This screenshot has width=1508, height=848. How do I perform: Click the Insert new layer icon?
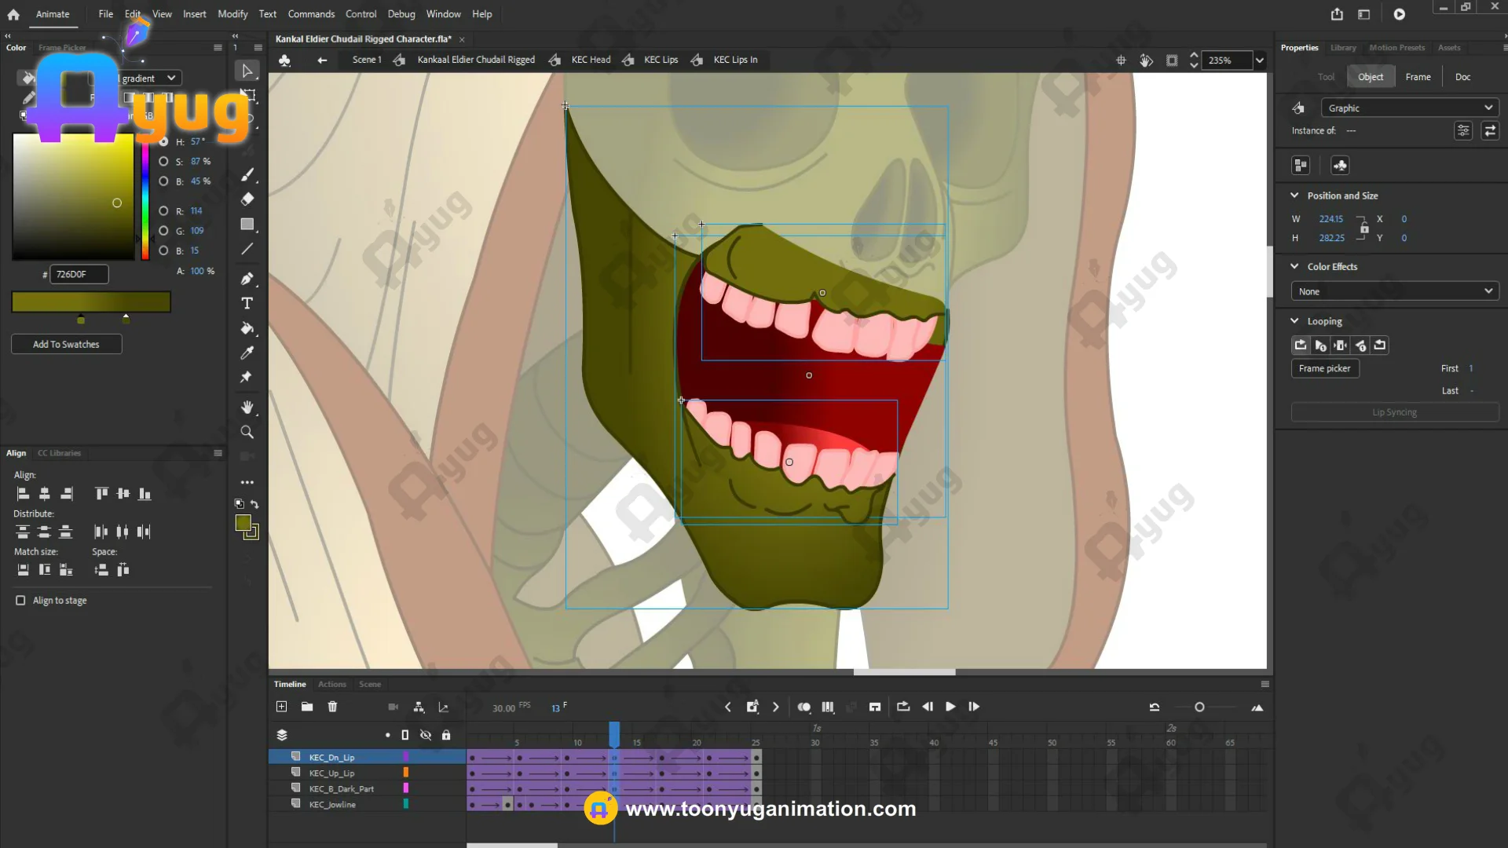pyautogui.click(x=281, y=707)
